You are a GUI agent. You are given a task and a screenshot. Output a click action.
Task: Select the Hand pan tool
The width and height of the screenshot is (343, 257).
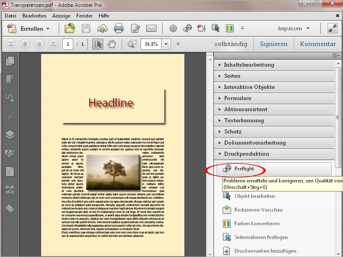point(112,44)
